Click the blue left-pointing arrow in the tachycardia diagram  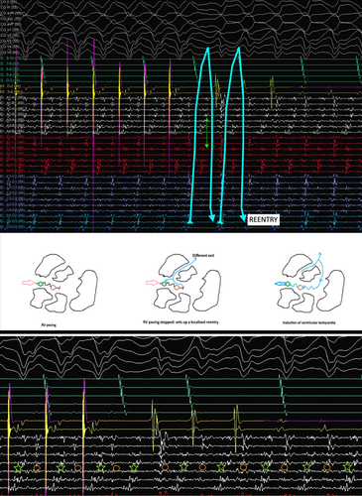[279, 284]
